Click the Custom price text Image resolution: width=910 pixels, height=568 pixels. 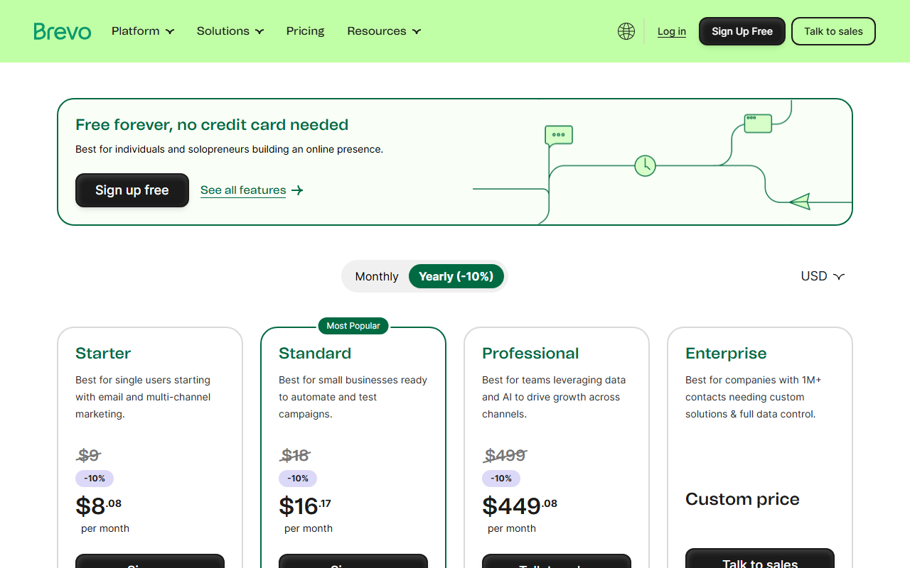742,499
